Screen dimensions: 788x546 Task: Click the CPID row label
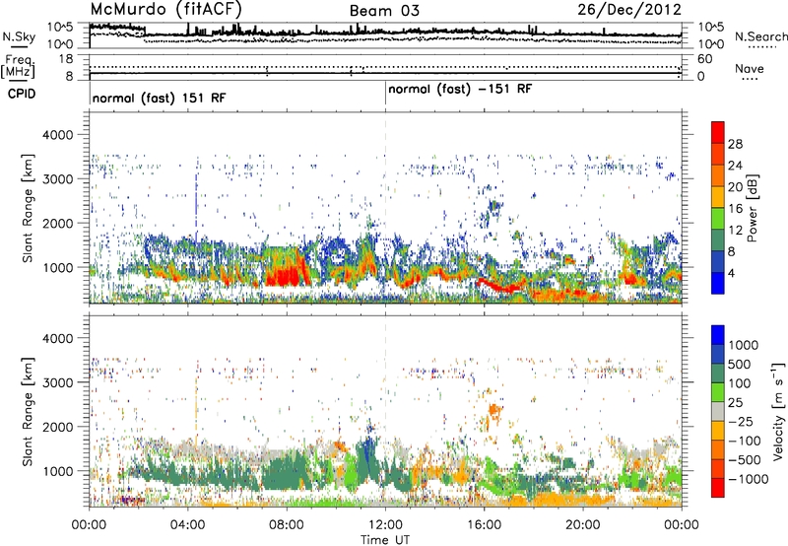pos(22,94)
